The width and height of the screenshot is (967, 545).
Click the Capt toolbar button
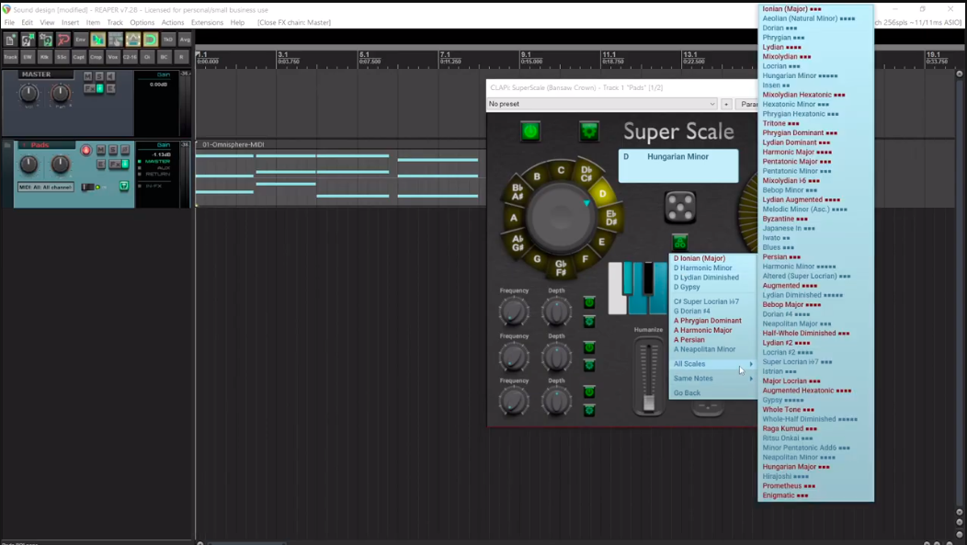(x=78, y=57)
